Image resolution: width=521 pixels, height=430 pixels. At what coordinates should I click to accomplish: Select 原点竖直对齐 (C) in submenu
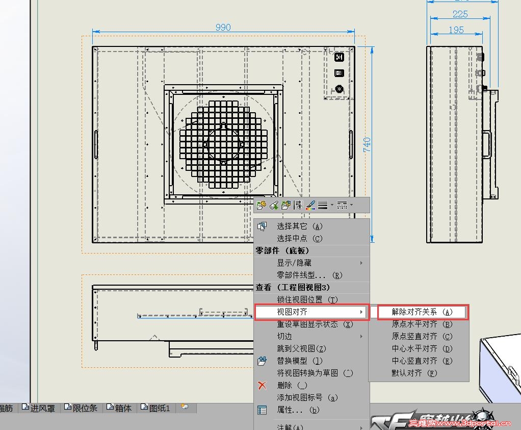[x=420, y=337]
